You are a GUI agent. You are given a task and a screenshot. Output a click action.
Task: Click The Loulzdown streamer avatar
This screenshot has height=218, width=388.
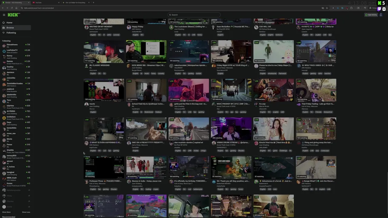pos(171,27)
